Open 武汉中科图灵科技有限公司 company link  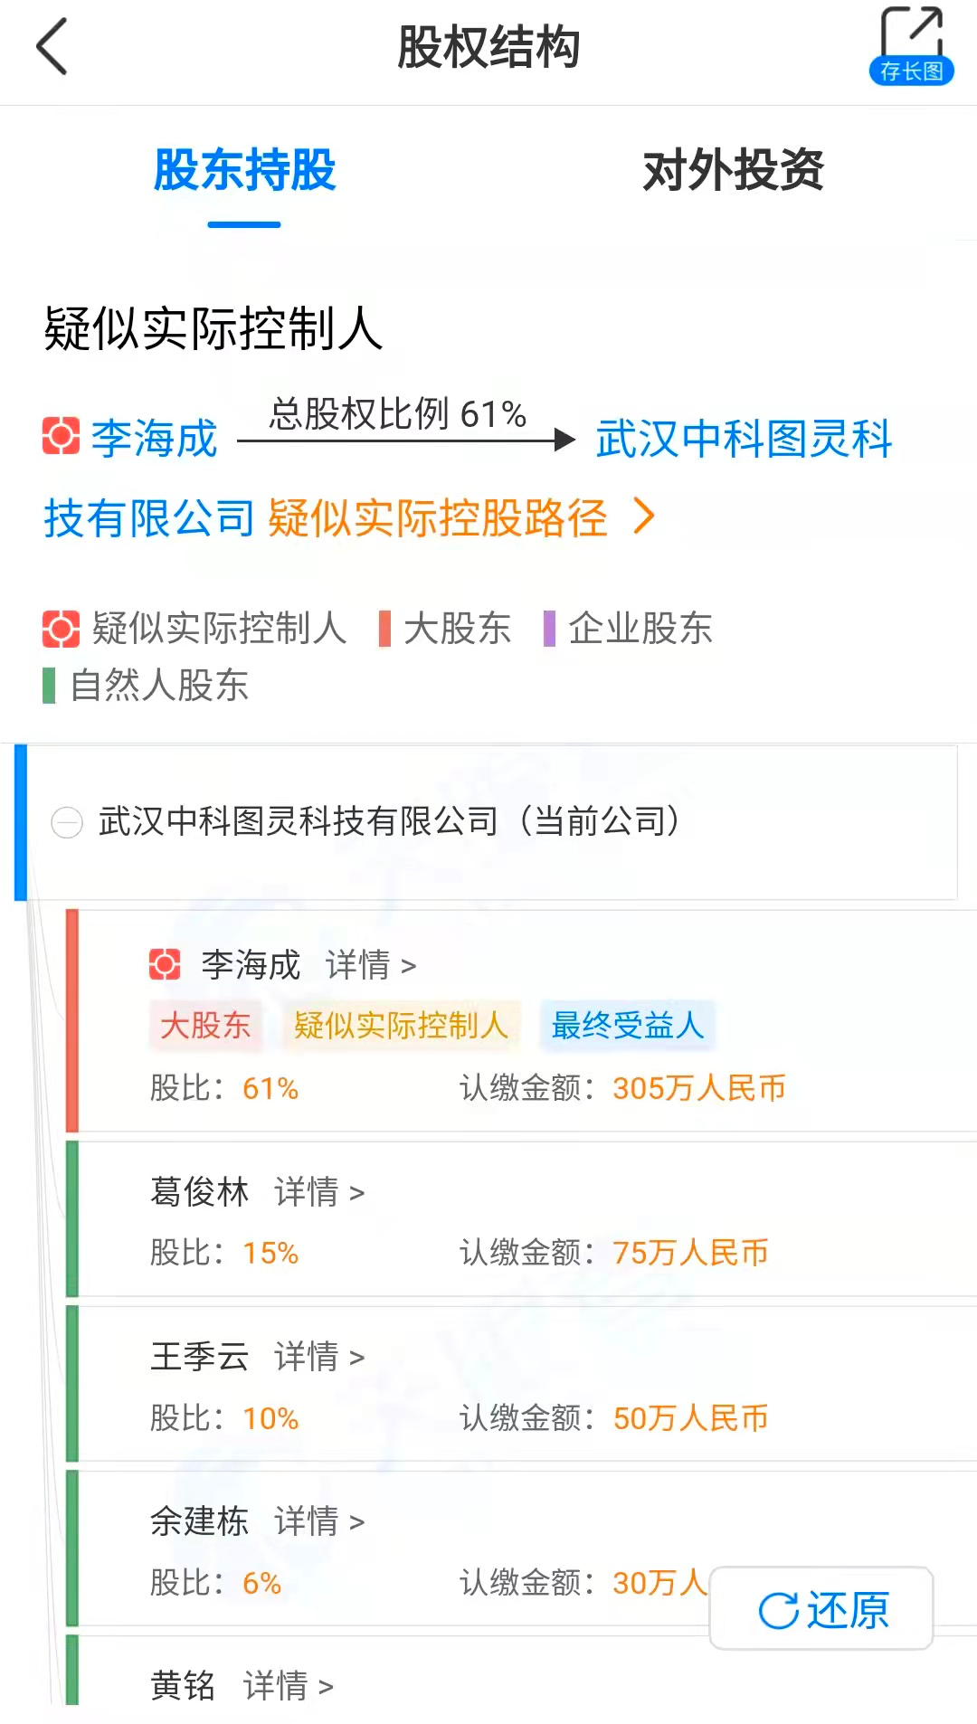[744, 439]
